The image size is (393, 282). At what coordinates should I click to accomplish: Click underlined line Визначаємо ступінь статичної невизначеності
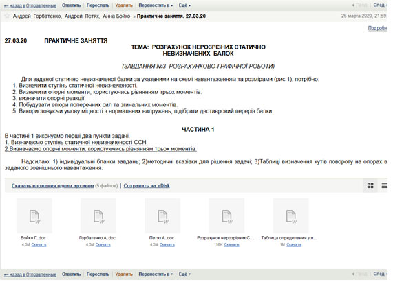click(x=76, y=143)
